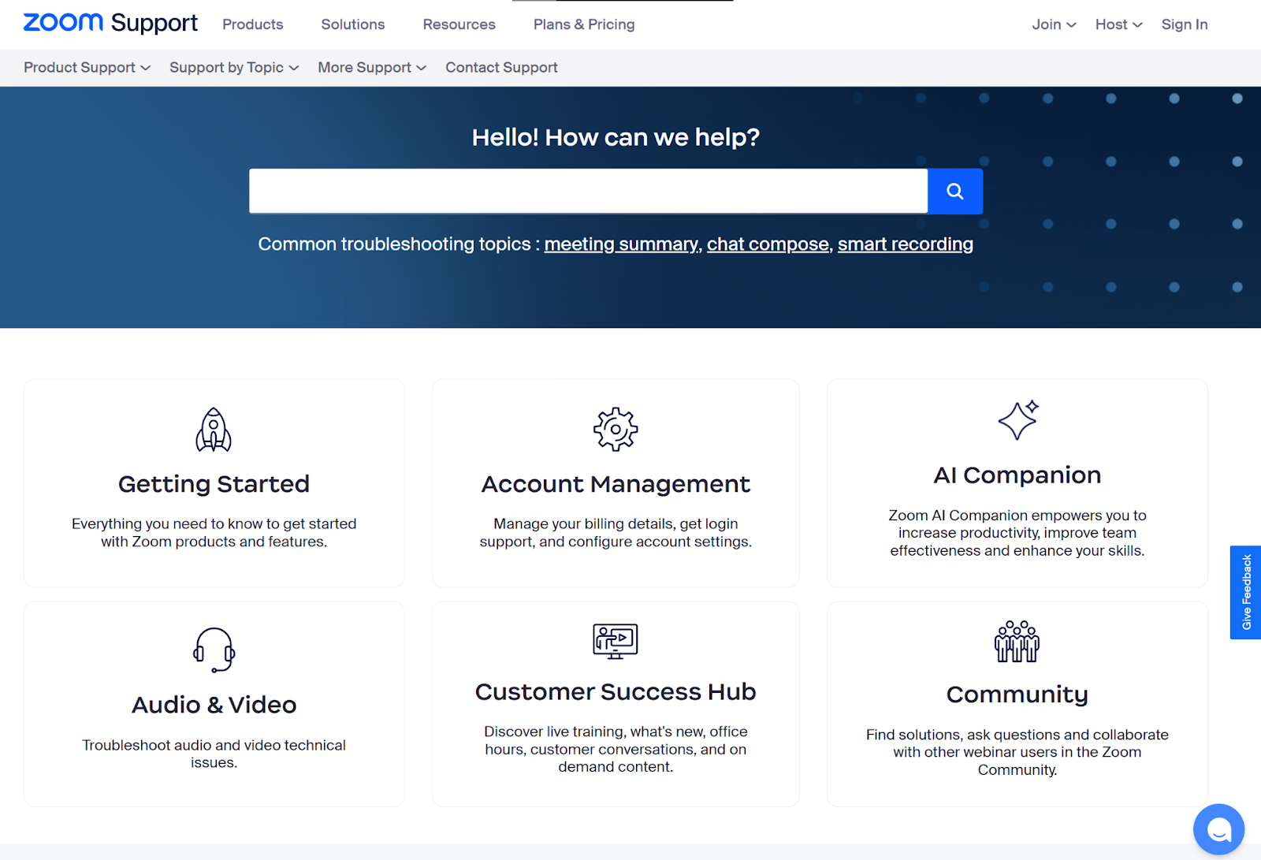Open the Getting Started heading

pyautogui.click(x=214, y=484)
